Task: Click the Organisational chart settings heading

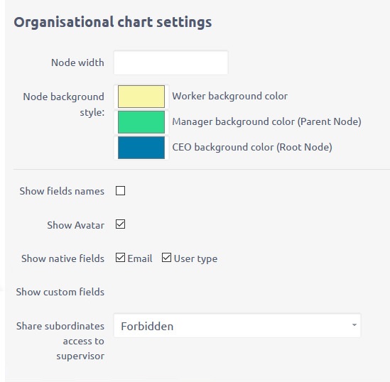Action: pyautogui.click(x=113, y=23)
